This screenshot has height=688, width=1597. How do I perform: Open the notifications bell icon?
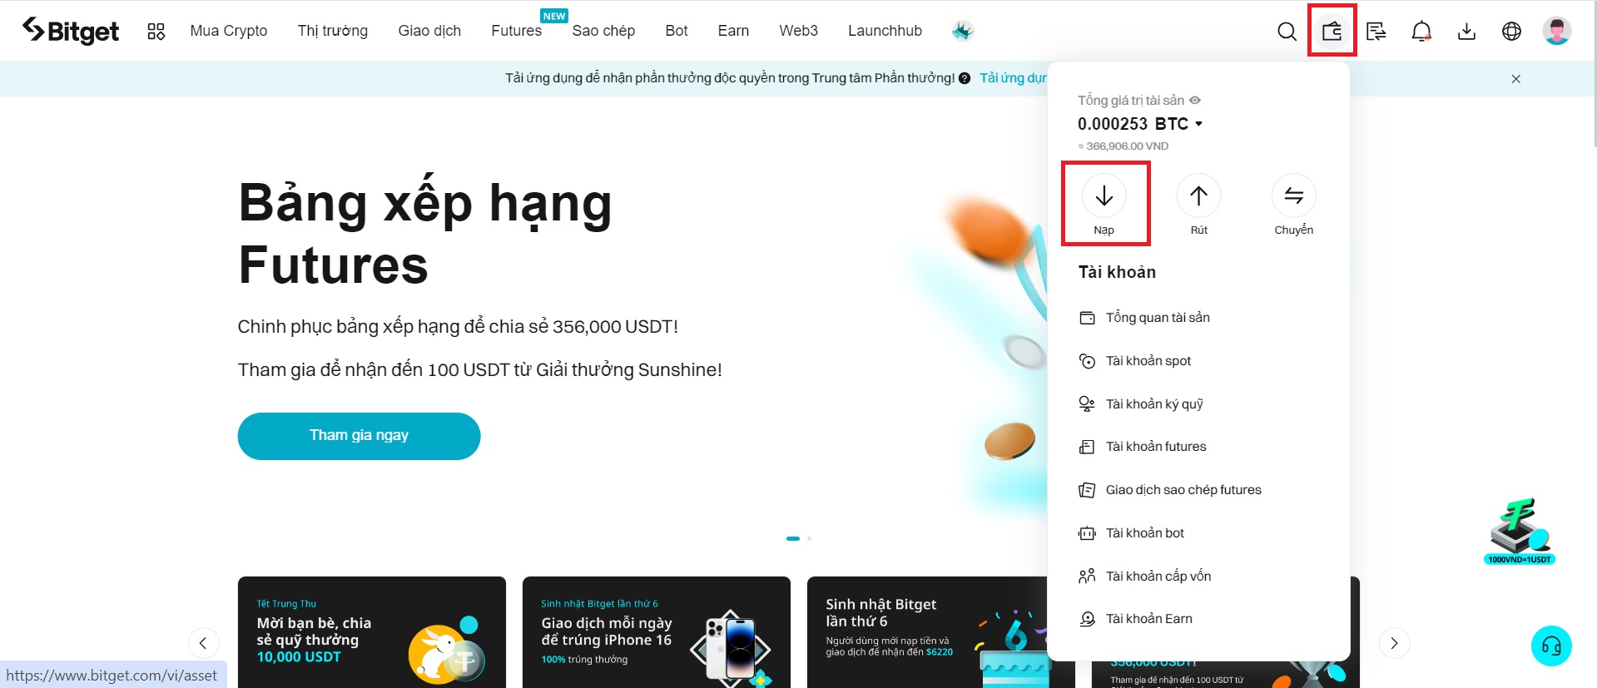(1421, 32)
